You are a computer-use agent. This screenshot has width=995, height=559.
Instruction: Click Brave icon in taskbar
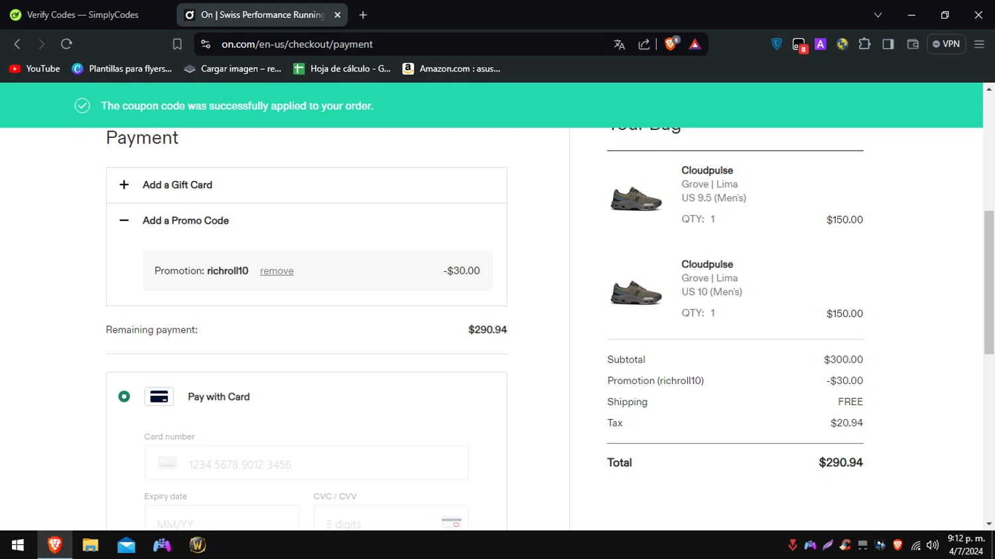tap(54, 545)
